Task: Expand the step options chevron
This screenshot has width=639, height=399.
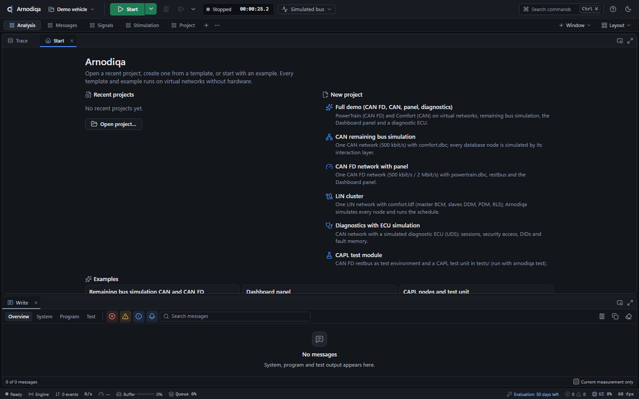Action: 193,9
